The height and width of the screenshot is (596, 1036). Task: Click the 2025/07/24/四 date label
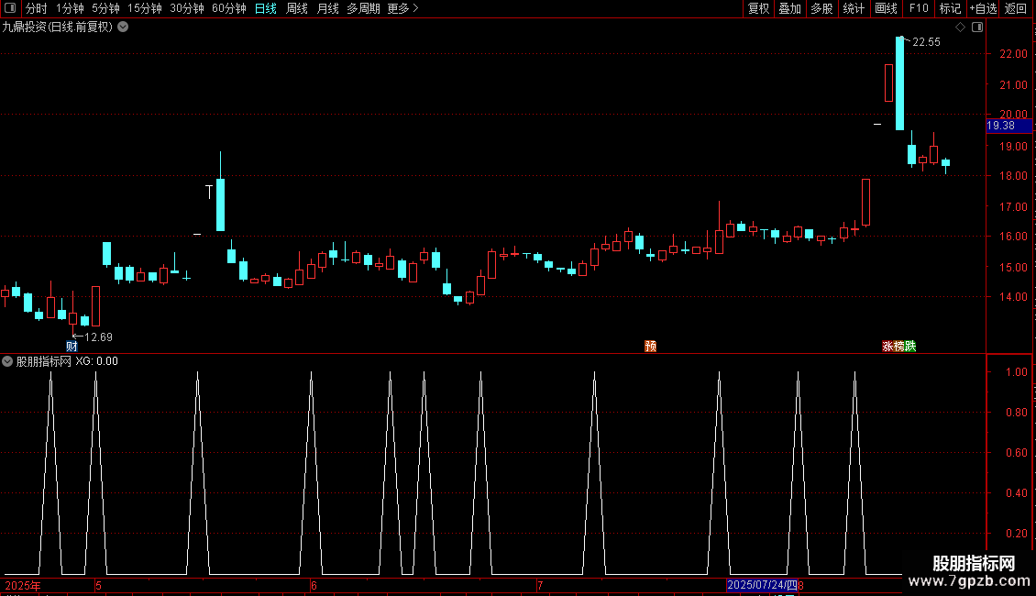[x=762, y=585]
